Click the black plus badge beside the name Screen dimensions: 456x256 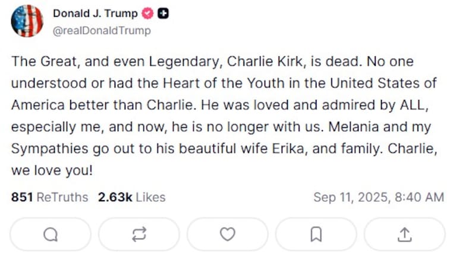pos(162,14)
